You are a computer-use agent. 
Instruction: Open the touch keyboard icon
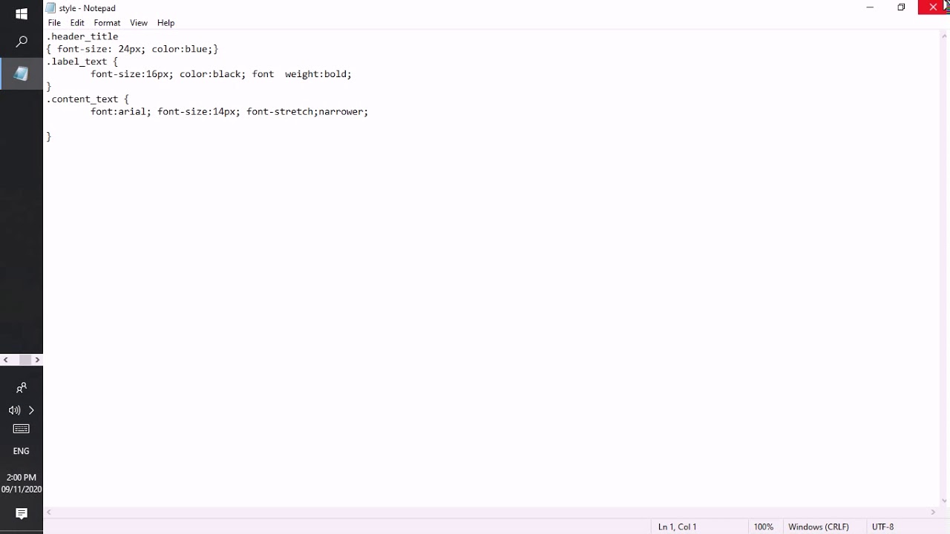[x=22, y=429]
